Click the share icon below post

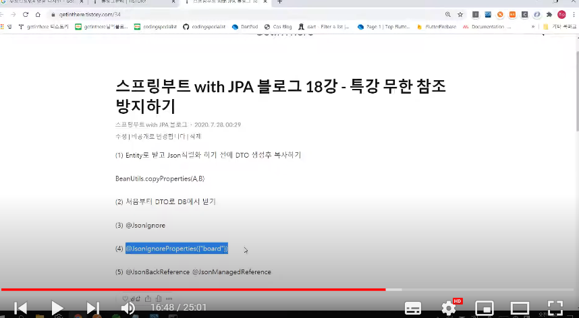[148, 298]
